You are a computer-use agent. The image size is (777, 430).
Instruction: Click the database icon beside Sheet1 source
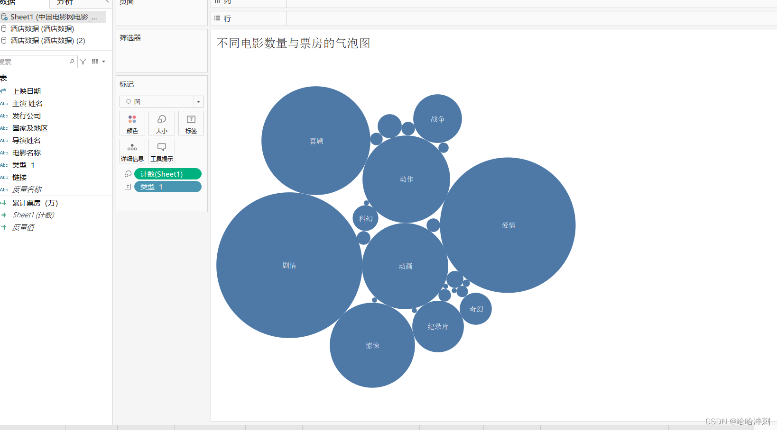click(4, 17)
